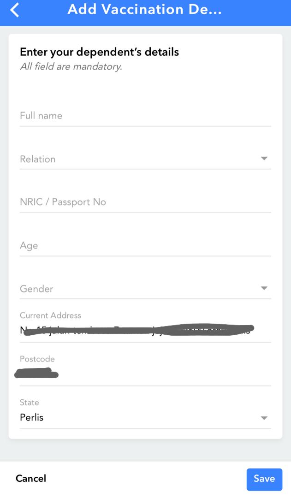Image resolution: width=291 pixels, height=498 pixels.
Task: Tap the Add Vaccination De... title
Action: (x=145, y=10)
